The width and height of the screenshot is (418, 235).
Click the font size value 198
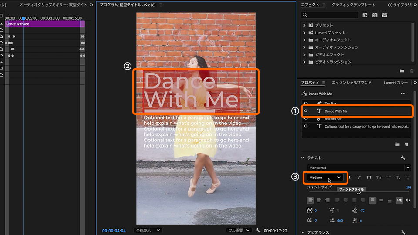[x=408, y=187]
